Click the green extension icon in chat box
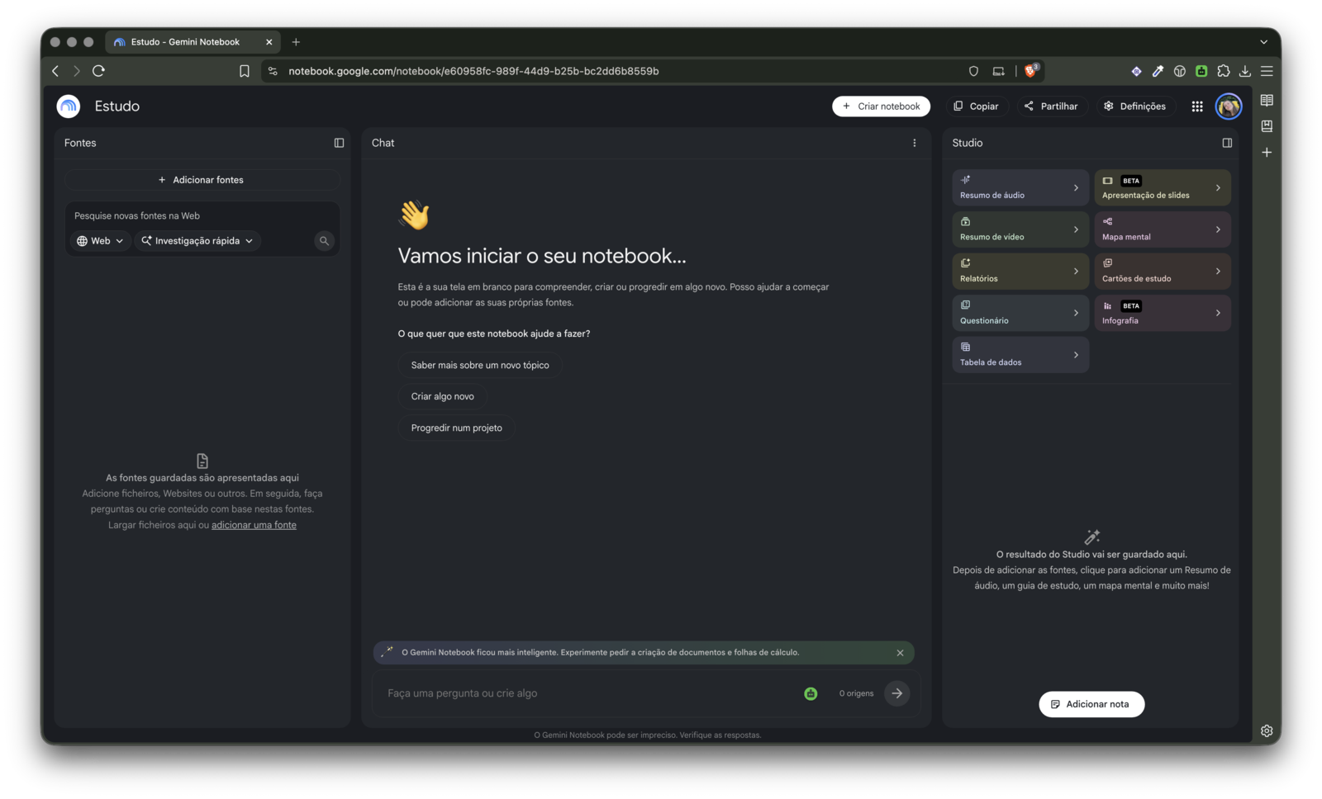The width and height of the screenshot is (1322, 799). pos(811,693)
